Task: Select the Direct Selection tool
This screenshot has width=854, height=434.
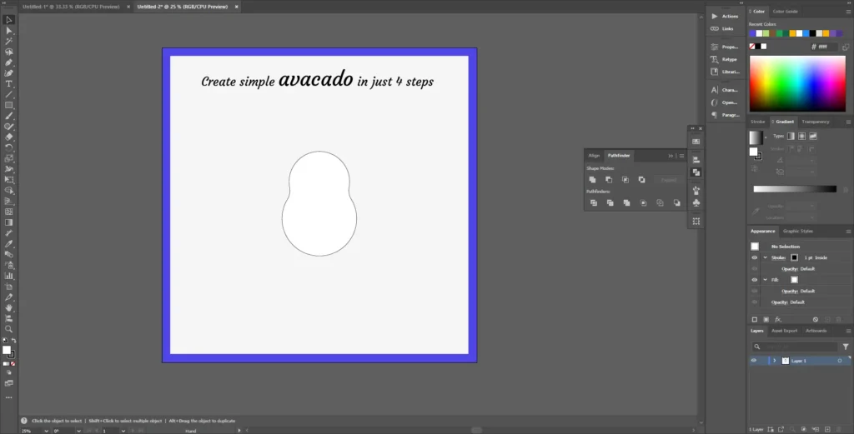Action: coord(8,31)
